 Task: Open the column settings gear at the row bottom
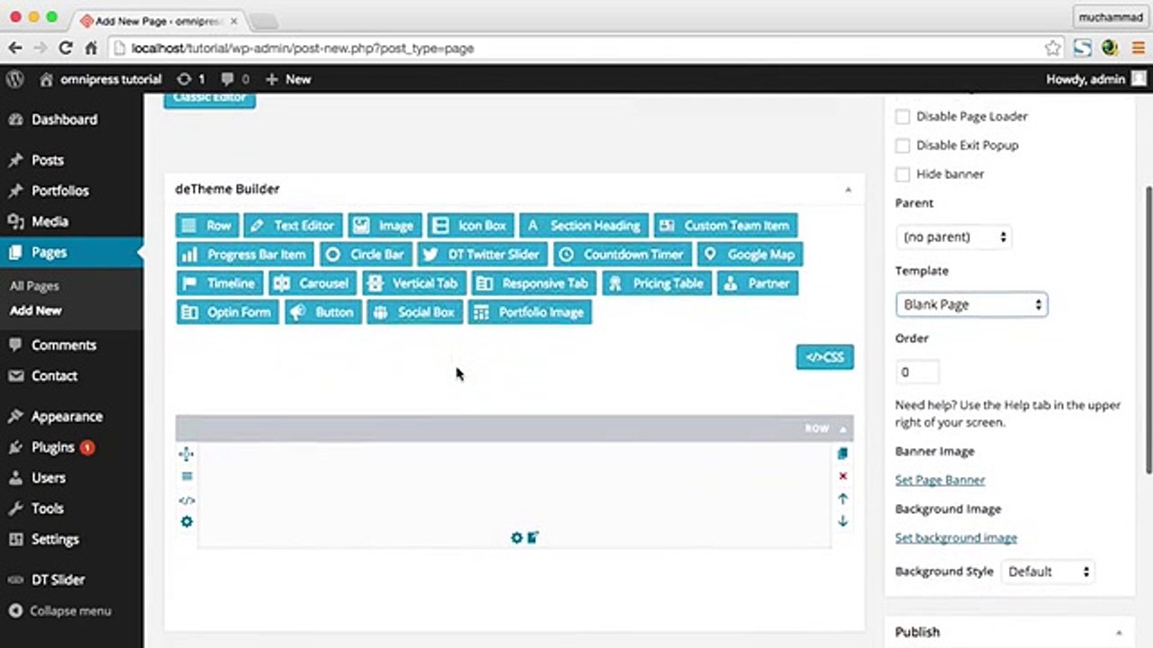(x=516, y=538)
